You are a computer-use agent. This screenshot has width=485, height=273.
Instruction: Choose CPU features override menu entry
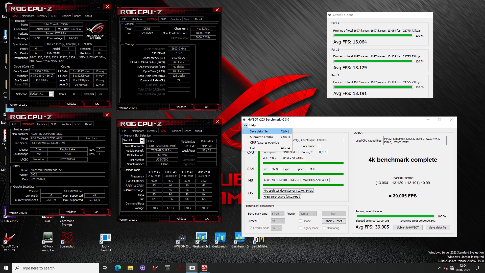click(x=267, y=142)
